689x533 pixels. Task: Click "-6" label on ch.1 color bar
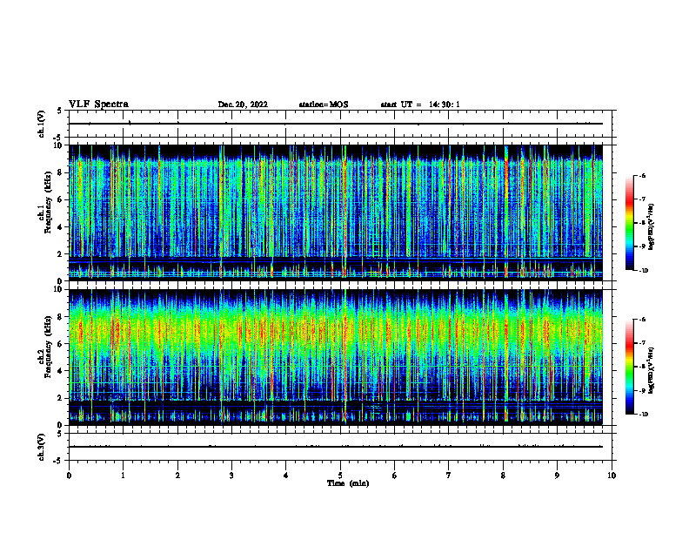pos(642,175)
